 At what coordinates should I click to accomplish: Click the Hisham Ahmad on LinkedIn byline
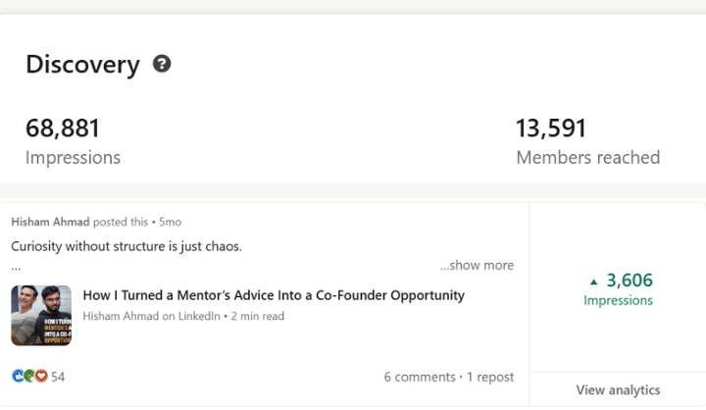click(x=152, y=316)
